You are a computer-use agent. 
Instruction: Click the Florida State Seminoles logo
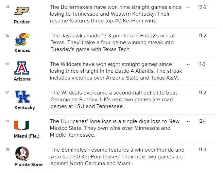click(22, 154)
